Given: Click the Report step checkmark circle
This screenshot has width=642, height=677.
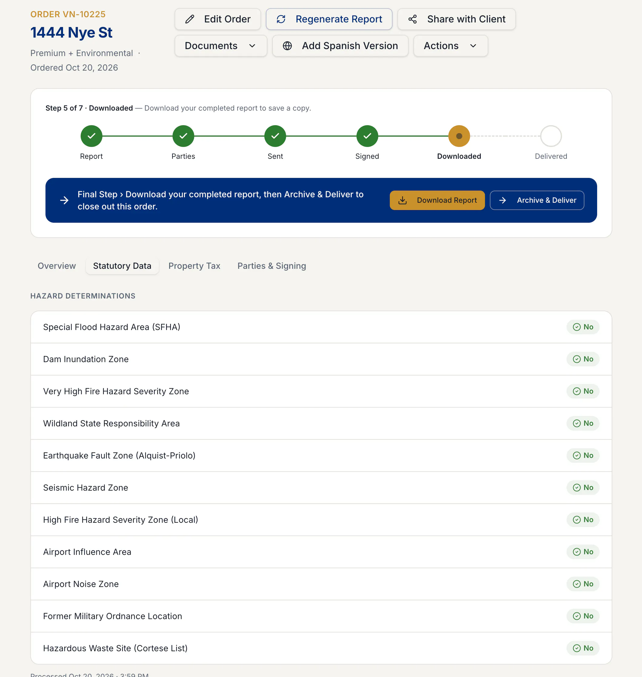Looking at the screenshot, I should click(x=91, y=136).
